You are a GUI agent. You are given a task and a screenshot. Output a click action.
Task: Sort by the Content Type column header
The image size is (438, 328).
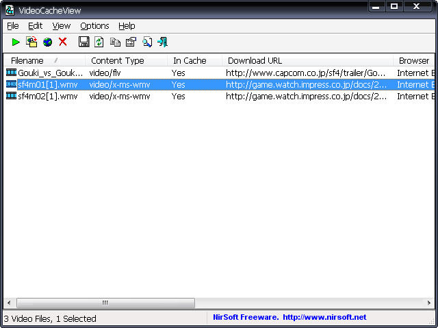(x=126, y=60)
